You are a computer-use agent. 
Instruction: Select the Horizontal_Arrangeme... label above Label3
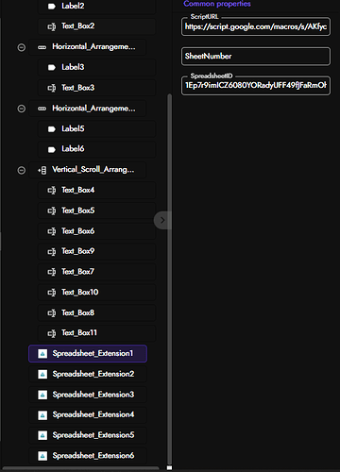pyautogui.click(x=93, y=47)
